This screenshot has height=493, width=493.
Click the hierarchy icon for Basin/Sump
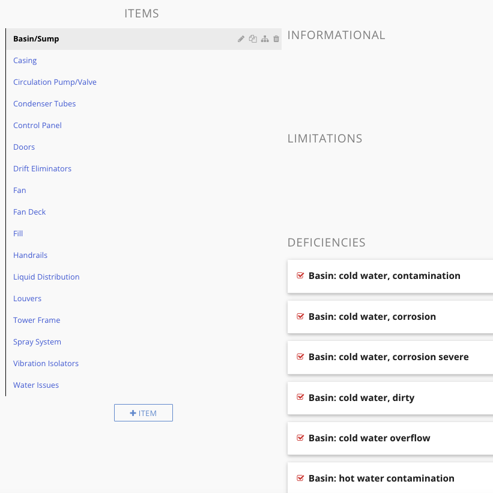(265, 39)
